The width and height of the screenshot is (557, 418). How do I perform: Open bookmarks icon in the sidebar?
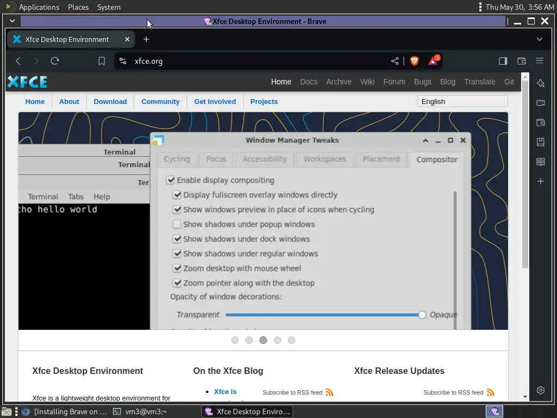(x=541, y=142)
